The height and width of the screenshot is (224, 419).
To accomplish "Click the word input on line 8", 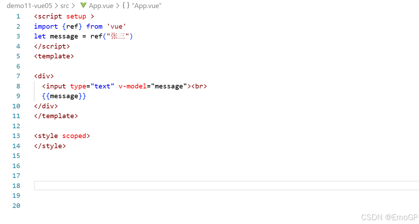I will point(56,86).
